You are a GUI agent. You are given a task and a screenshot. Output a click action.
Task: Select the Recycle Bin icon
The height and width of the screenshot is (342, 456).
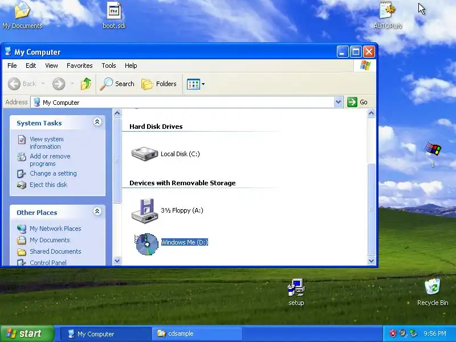(x=433, y=292)
